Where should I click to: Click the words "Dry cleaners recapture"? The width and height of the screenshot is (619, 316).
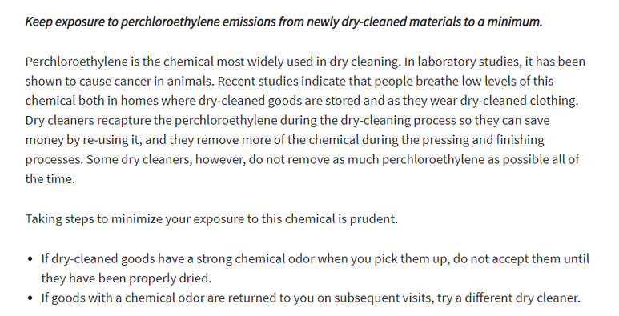(88, 121)
